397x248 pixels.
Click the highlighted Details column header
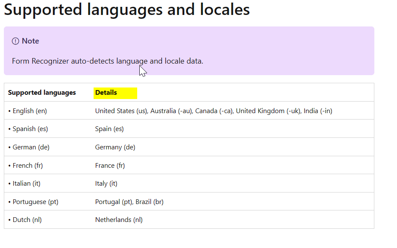(115, 93)
